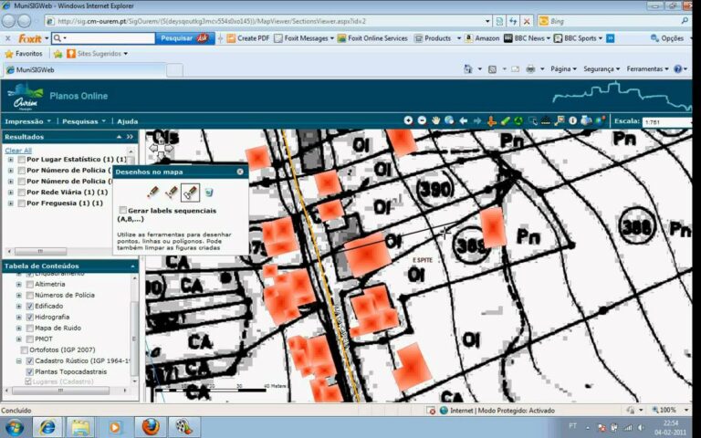This screenshot has height=438, width=701.
Task: Enable the Ortofotos (IGP 2007) layer
Action: [x=25, y=350]
